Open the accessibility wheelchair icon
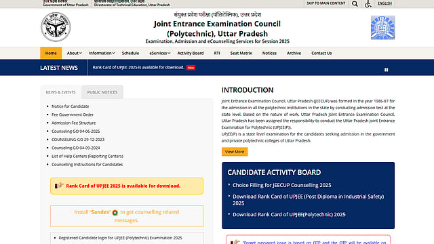The width and height of the screenshot is (434, 244). coord(368,4)
